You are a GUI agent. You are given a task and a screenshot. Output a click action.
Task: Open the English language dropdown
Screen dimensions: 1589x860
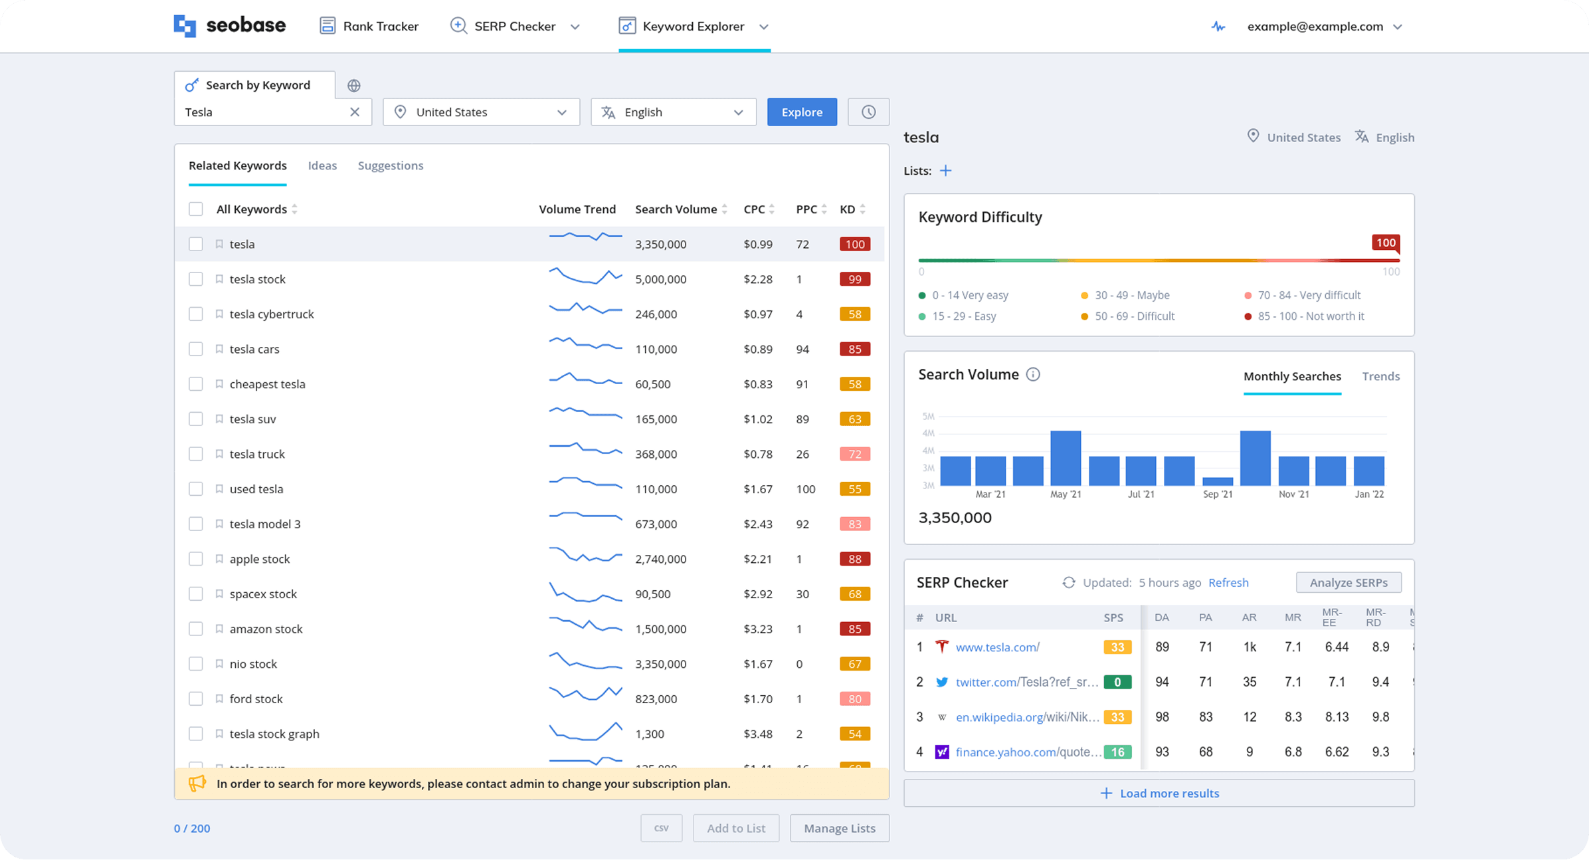pyautogui.click(x=674, y=112)
